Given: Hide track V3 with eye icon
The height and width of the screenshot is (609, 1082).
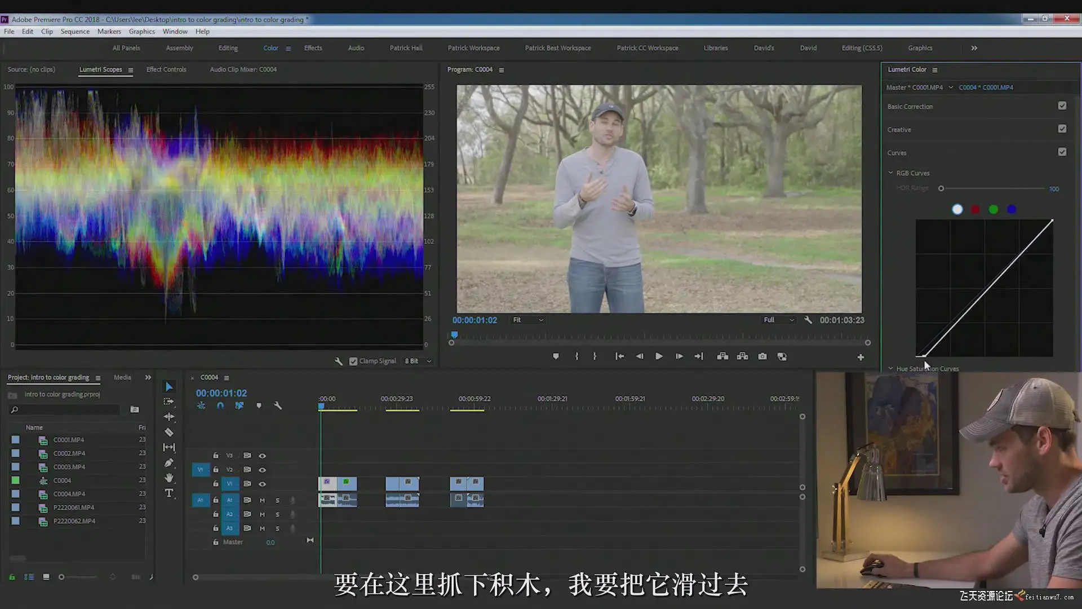Looking at the screenshot, I should (x=262, y=456).
